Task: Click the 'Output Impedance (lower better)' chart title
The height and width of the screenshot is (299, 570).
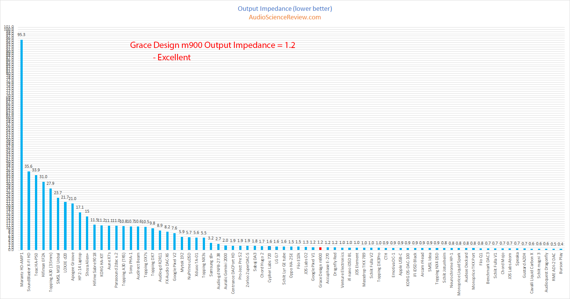Action: 285,8
